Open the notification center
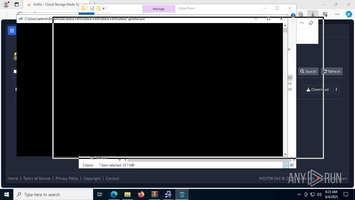This screenshot has height=200, width=355. tap(346, 194)
